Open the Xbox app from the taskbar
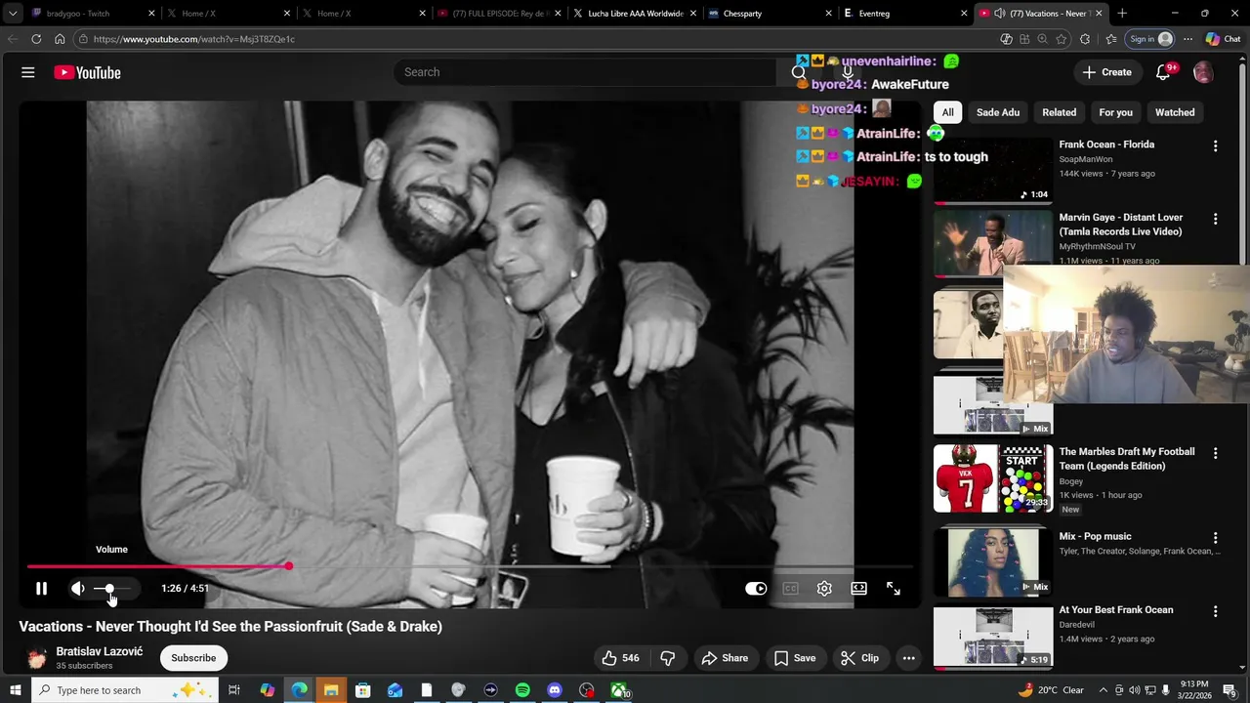This screenshot has height=703, width=1250. click(x=619, y=690)
